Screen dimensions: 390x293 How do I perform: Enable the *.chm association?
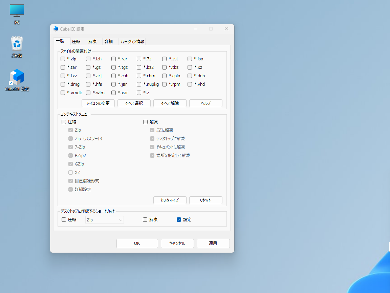139,76
